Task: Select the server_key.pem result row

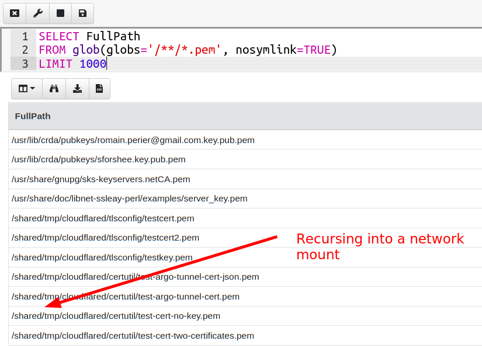Action: point(129,199)
